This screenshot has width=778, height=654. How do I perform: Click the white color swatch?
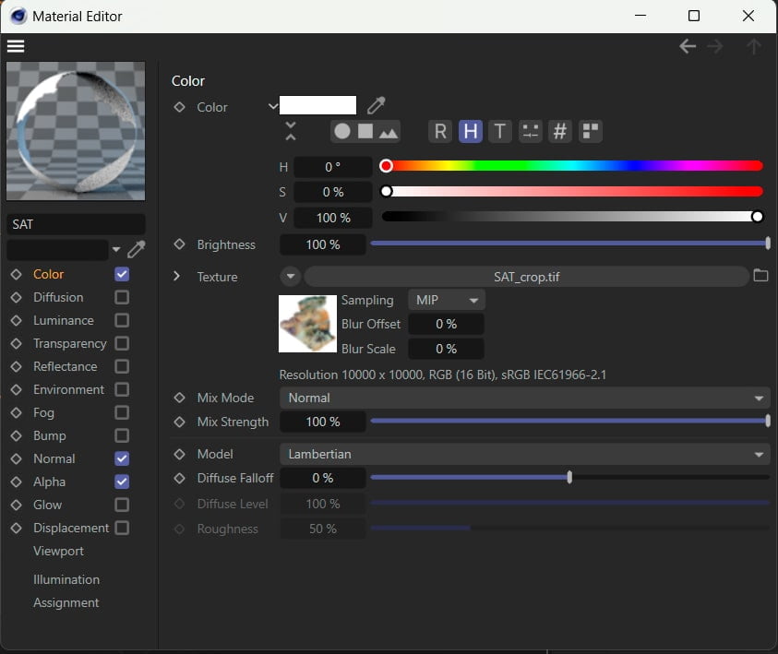pyautogui.click(x=317, y=105)
